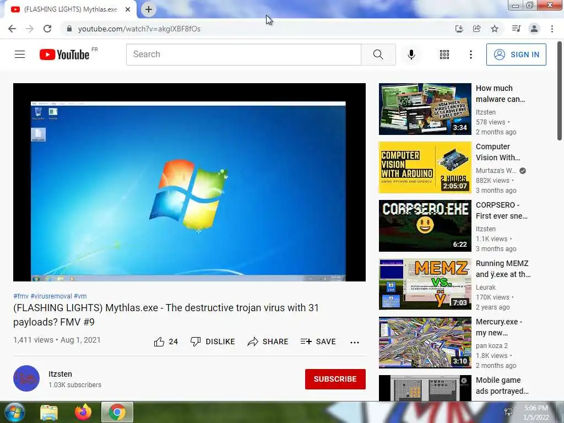Viewport: 564px width, 423px height.
Task: Open the "How much malware can…" title
Action: 500,94
